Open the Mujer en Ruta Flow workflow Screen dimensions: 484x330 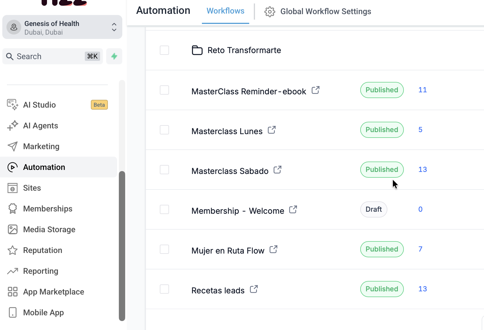(228, 251)
